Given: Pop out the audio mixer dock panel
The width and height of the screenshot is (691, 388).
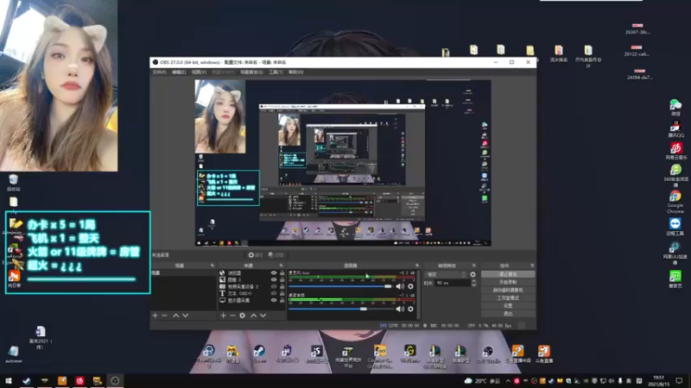Looking at the screenshot, I should pos(416,266).
